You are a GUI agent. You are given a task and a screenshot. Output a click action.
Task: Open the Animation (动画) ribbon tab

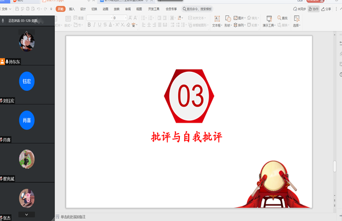click(x=105, y=9)
